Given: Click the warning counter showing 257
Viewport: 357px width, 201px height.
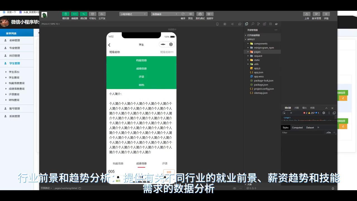Looking at the screenshot, I should click(311, 113).
